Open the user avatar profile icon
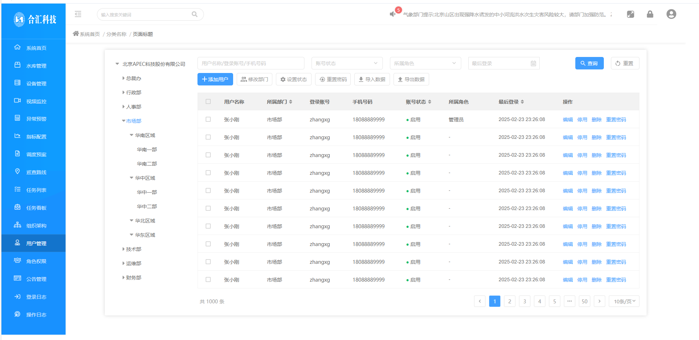Viewport: 699px width, 340px height. click(671, 14)
